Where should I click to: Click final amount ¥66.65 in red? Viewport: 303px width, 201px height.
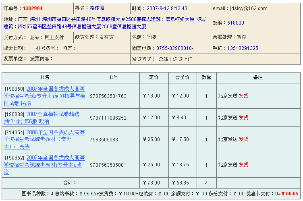[x=290, y=193]
